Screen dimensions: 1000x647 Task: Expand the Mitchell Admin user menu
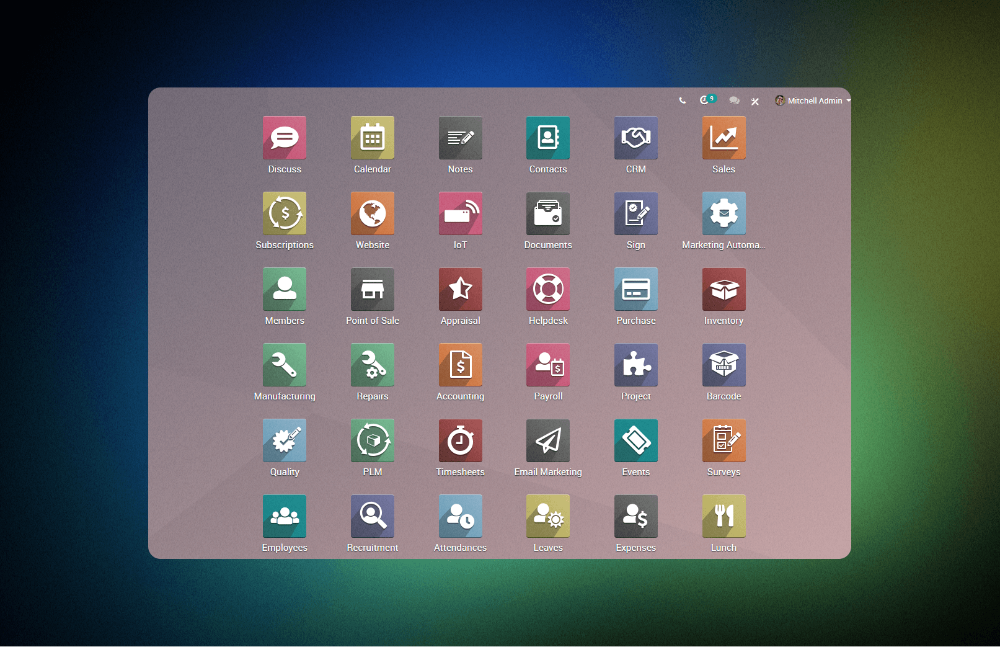pyautogui.click(x=813, y=100)
